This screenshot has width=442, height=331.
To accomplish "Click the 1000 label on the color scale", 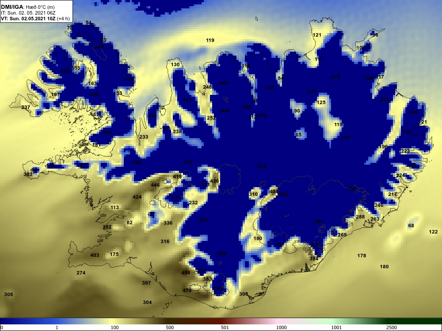I will pos(281,327).
